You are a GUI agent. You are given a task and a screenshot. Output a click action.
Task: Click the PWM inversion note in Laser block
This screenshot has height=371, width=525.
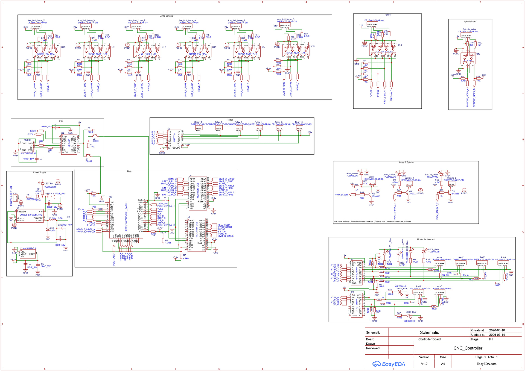coord(372,222)
